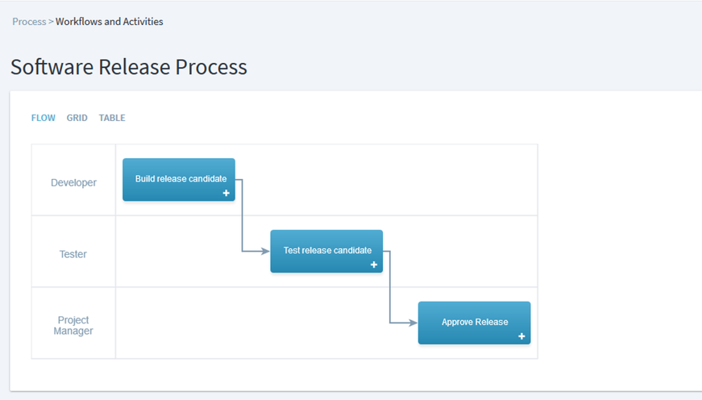Select the Developer swimlane label
The height and width of the screenshot is (400, 702).
coord(73,182)
